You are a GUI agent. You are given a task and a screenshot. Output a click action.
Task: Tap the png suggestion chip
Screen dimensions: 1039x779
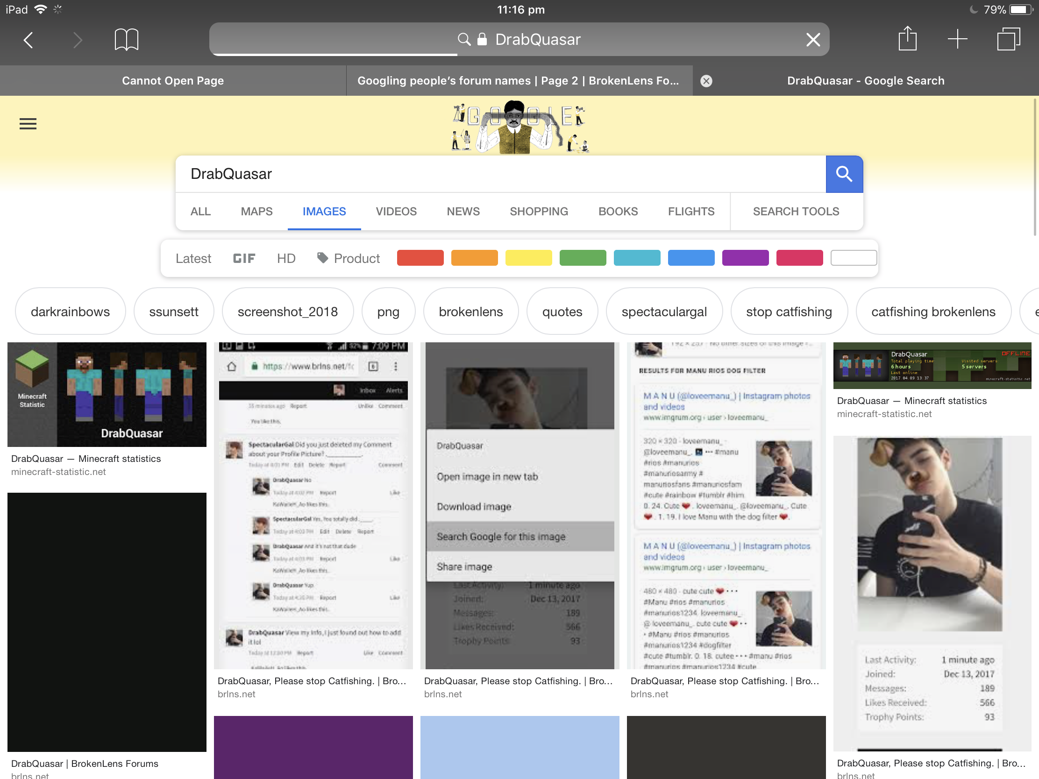pos(388,312)
